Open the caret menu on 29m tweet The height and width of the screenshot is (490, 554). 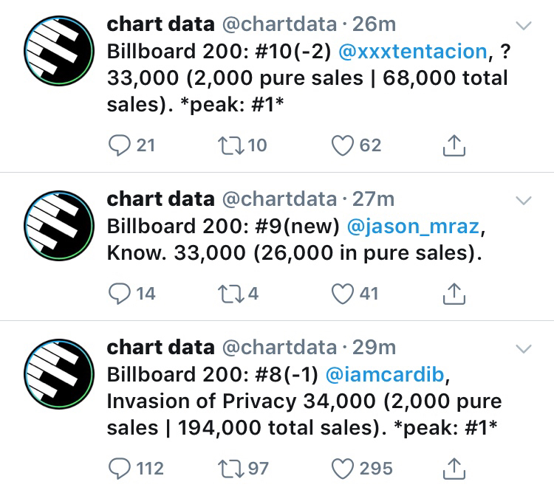(x=523, y=348)
